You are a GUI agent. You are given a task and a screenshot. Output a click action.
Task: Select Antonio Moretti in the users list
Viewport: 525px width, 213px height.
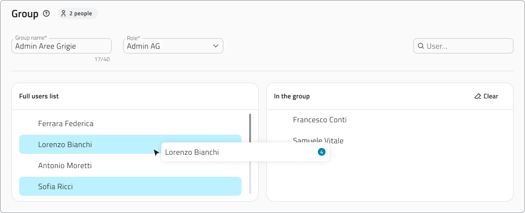(65, 166)
